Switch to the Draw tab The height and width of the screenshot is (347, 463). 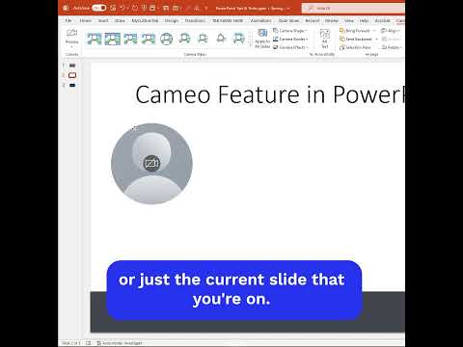[120, 20]
